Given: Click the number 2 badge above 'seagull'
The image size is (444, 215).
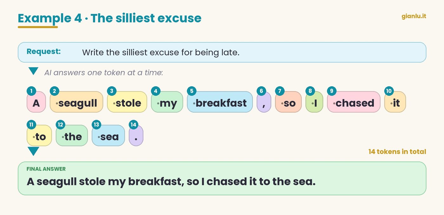Looking at the screenshot, I should [55, 91].
